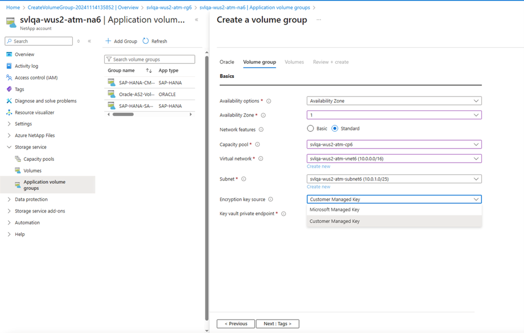Open Access control (IAM) page
Viewport: 524px width, 333px height.
click(x=36, y=78)
